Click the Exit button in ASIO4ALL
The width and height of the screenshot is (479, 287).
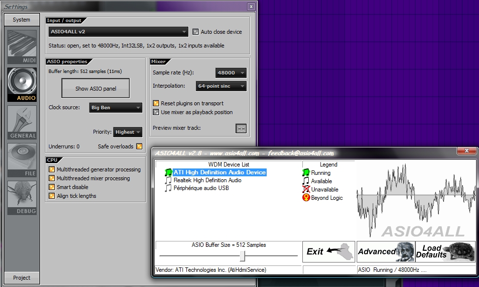[x=329, y=252]
